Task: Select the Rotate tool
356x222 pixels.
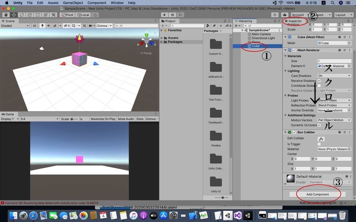Action: pos(22,15)
